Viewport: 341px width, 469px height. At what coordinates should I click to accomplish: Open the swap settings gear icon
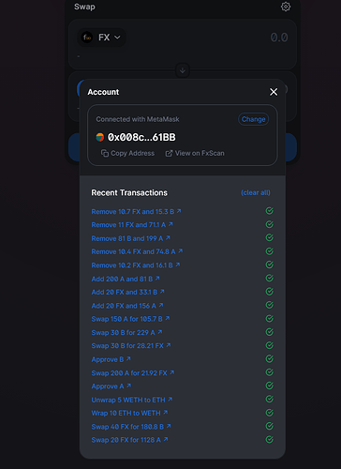click(286, 7)
